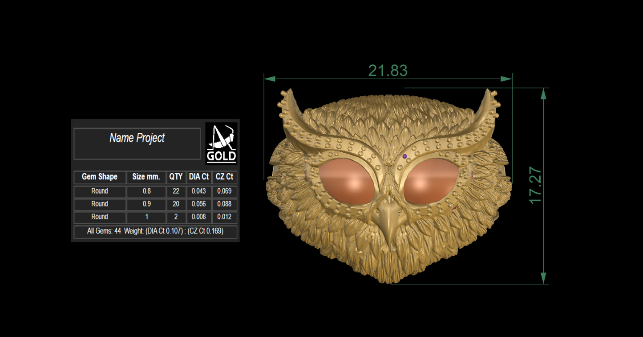Select the owl's left orange eye stone
The image size is (643, 337).
347,181
